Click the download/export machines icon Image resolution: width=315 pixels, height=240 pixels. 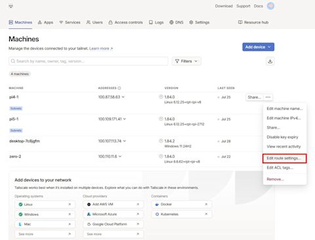270,61
